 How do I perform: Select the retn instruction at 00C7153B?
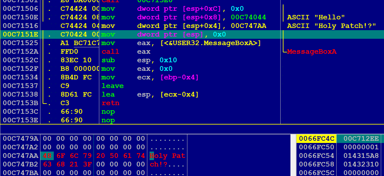coord(110,103)
